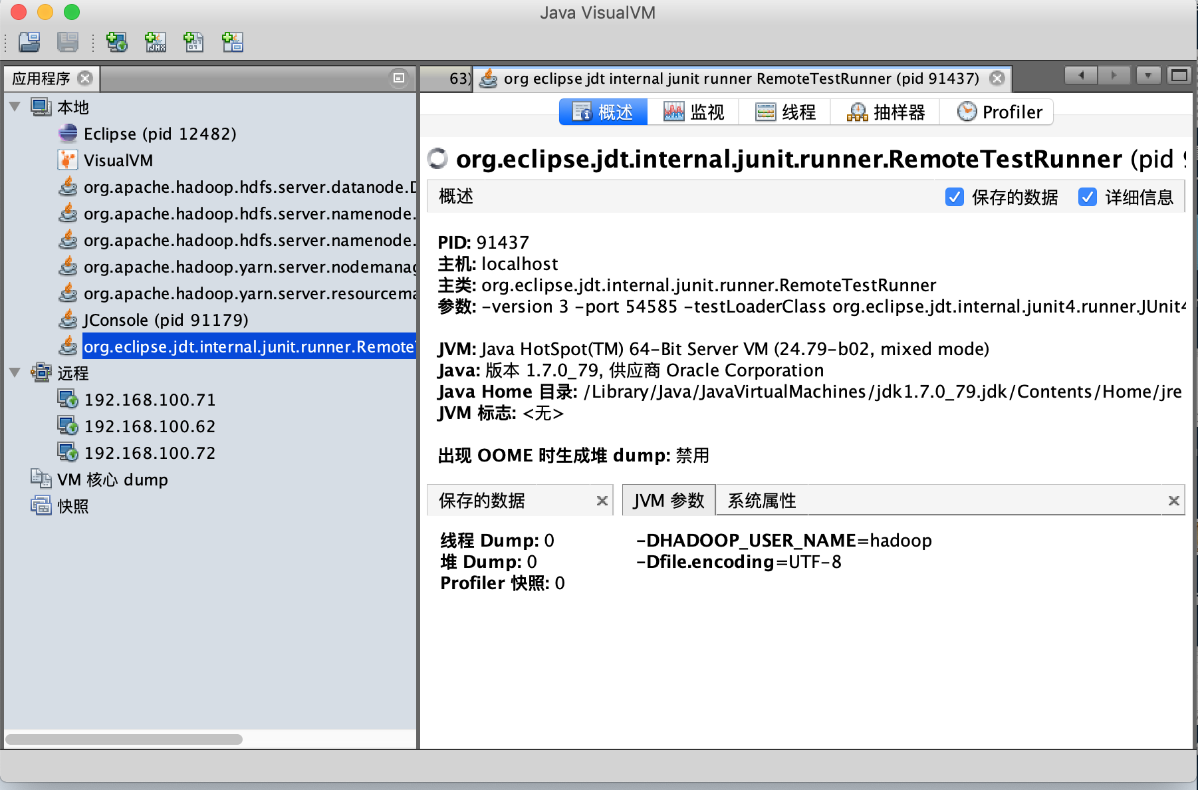1198x790 pixels.
Task: Click the Add Application Snapshot toolbar icon
Action: [232, 42]
